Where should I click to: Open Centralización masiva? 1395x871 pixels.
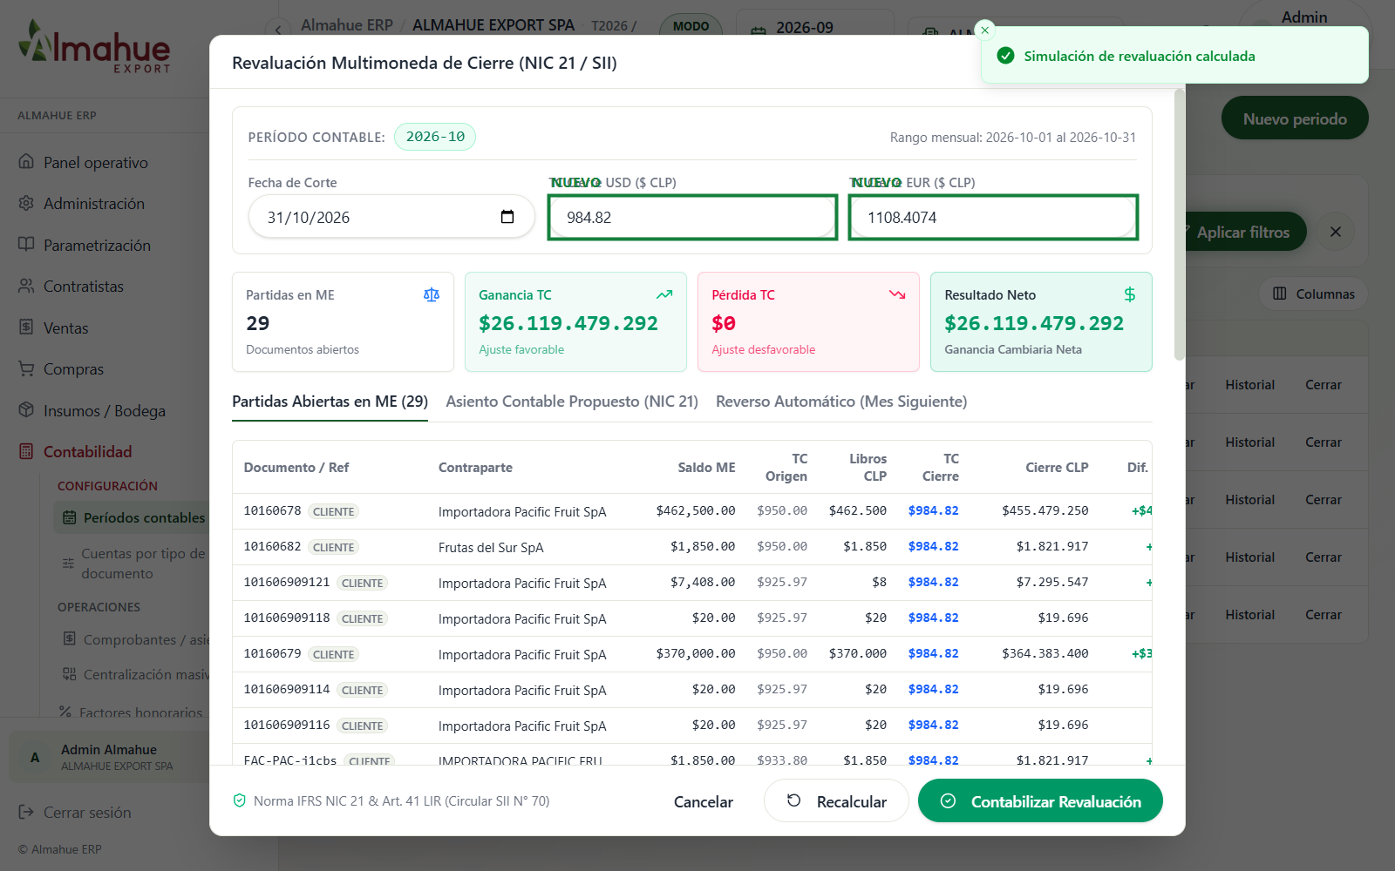point(135,675)
